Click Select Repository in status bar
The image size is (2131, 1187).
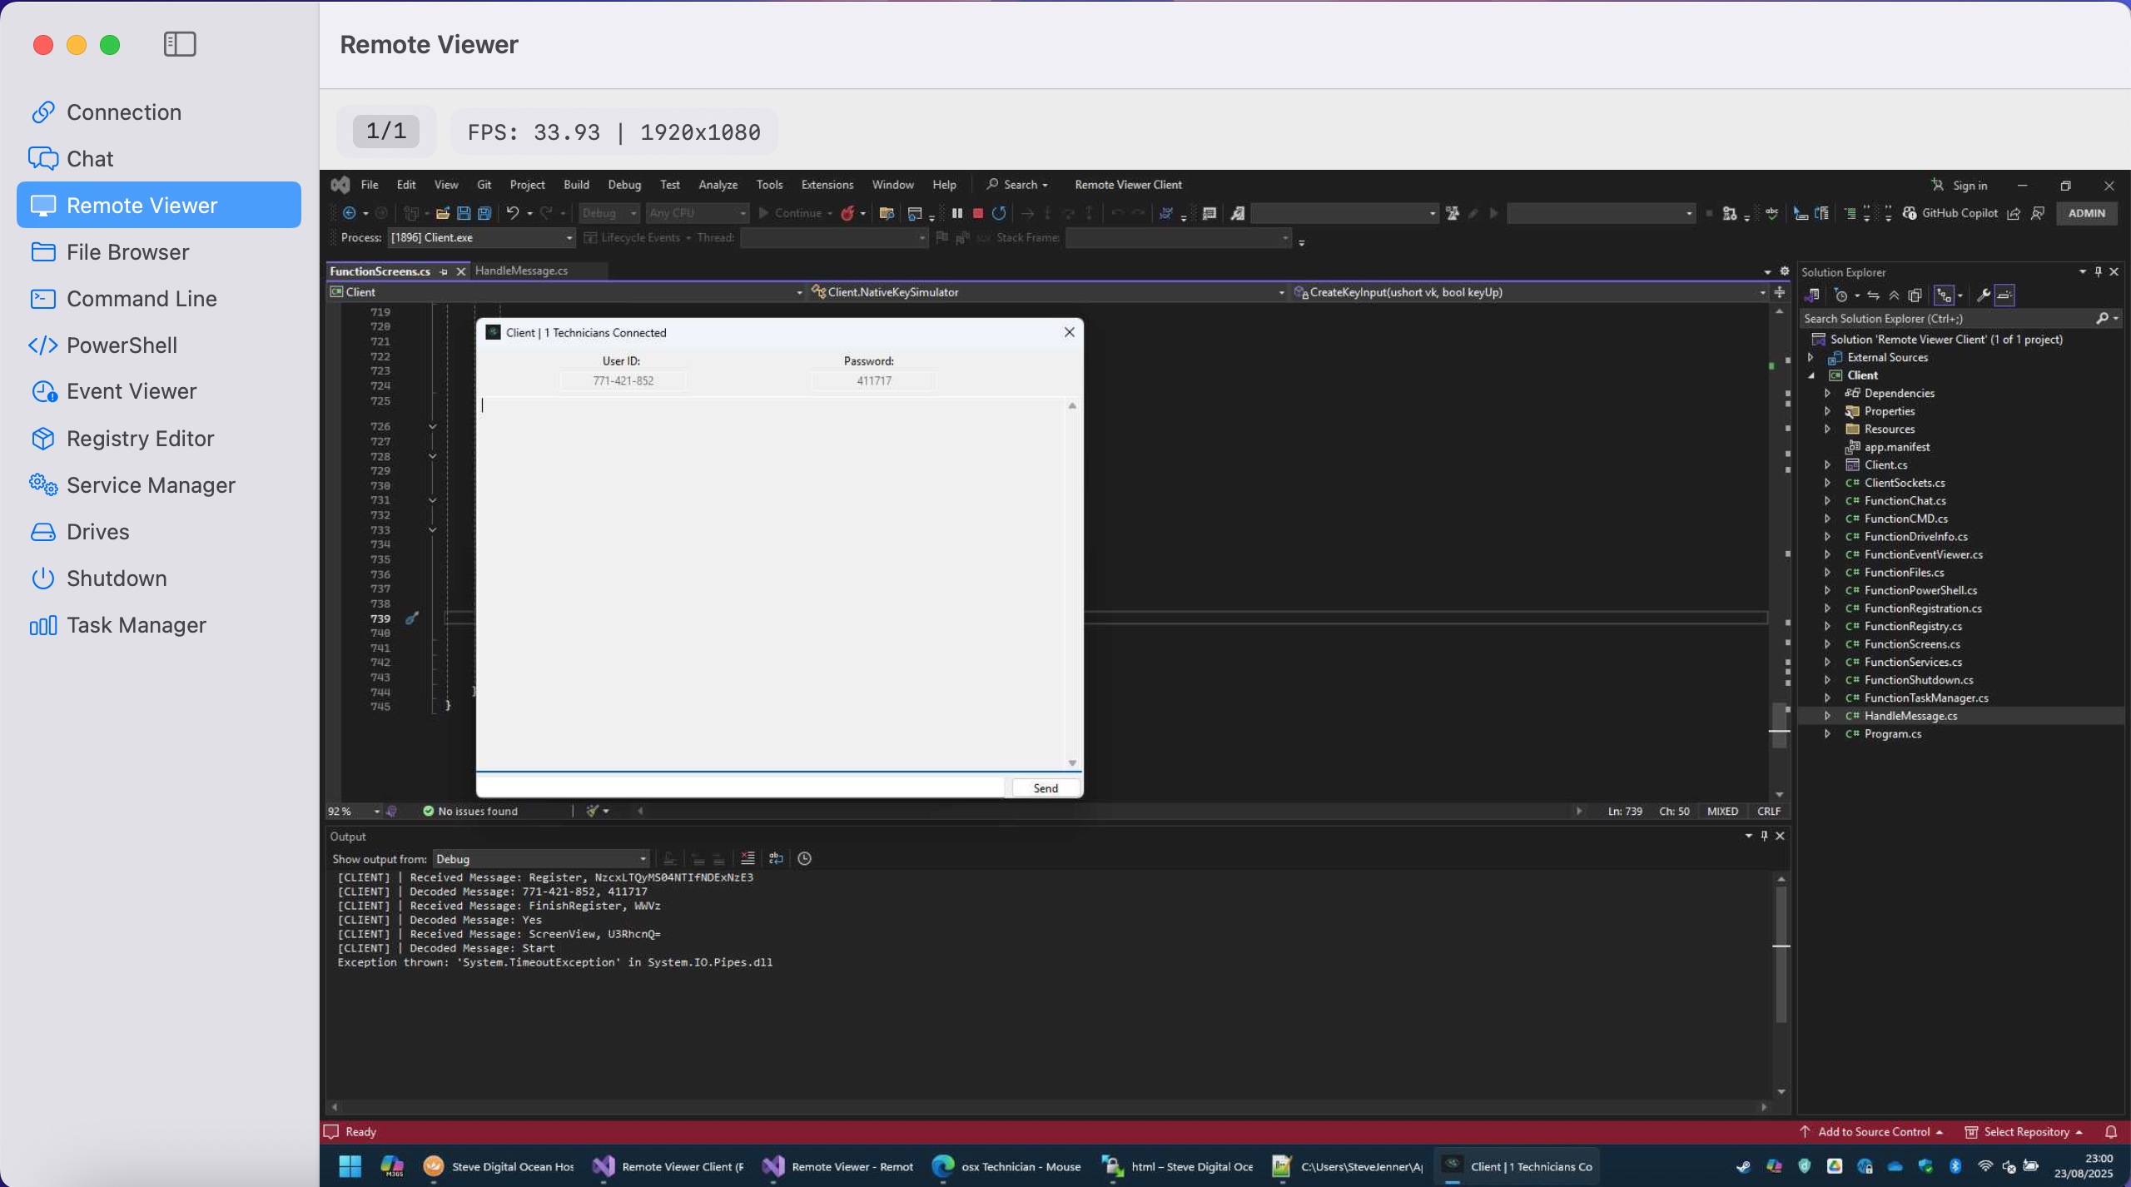(2024, 1132)
